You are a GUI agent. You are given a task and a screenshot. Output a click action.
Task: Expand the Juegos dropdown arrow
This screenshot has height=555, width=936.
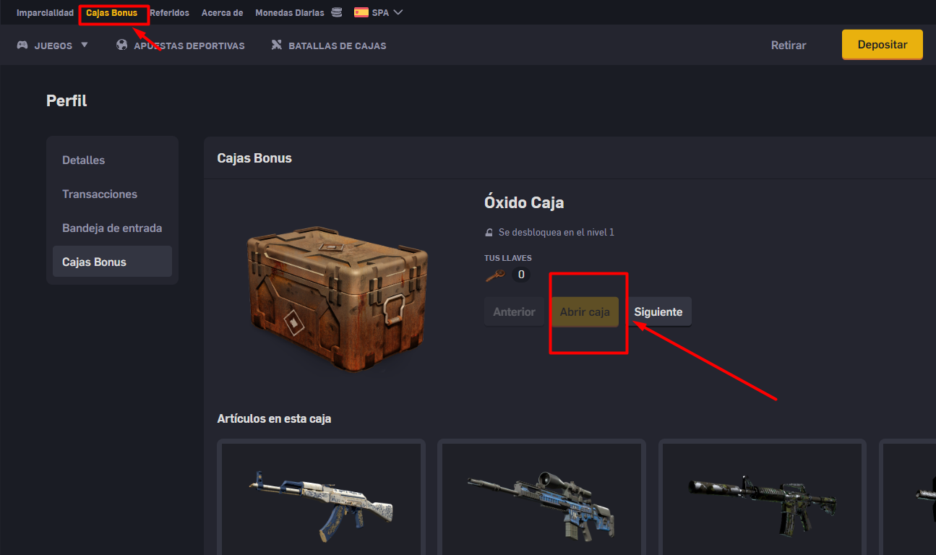85,45
